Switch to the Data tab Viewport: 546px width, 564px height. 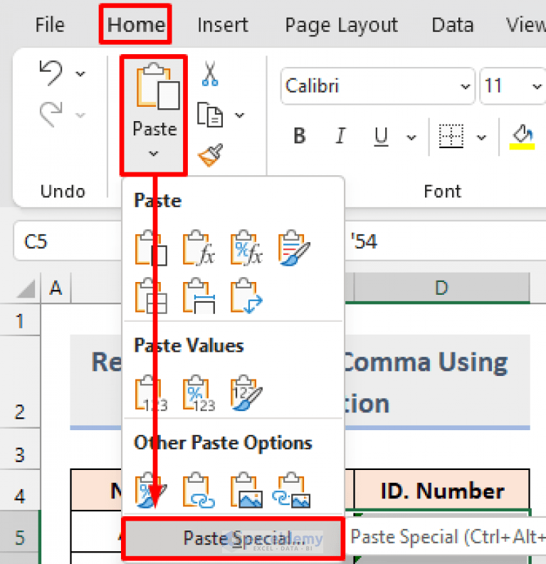(453, 25)
